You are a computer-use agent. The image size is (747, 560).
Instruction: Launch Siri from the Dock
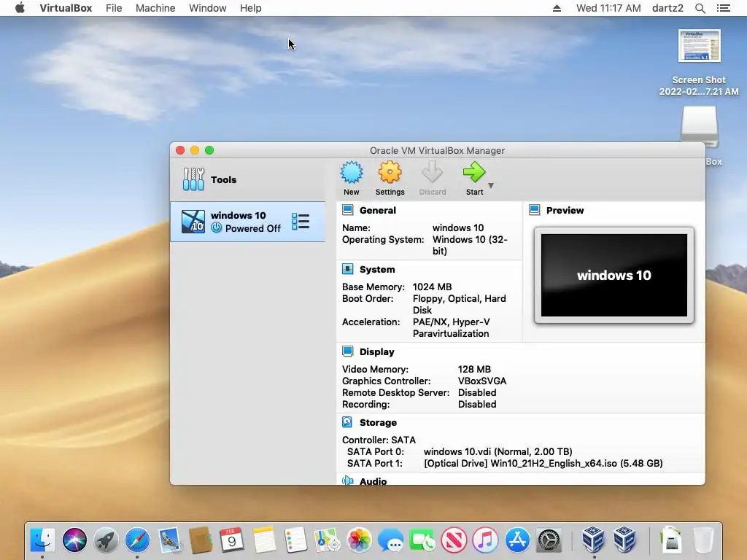click(74, 540)
